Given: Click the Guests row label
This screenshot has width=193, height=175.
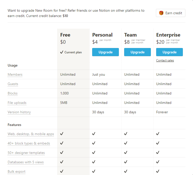Looking at the screenshot, I should point(13,84).
